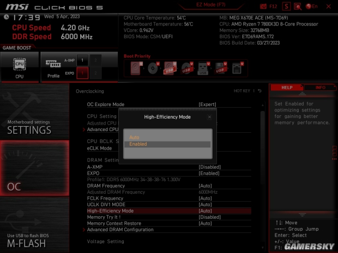The height and width of the screenshot is (253, 338).
Task: Click the BIOS Ver E7D69AMS.172 text
Action: [246, 36]
